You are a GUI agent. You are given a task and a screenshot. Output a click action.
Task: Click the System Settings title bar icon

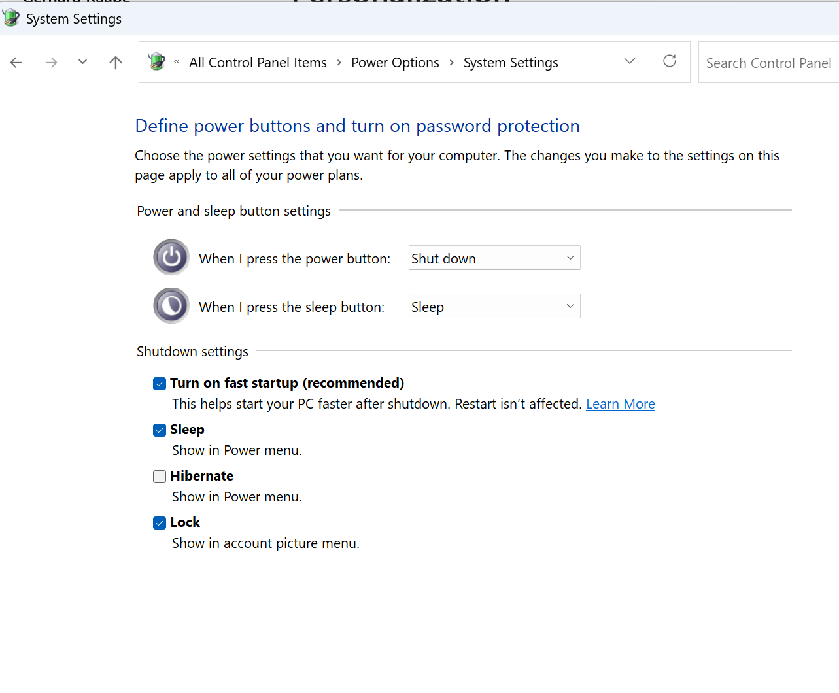(11, 18)
